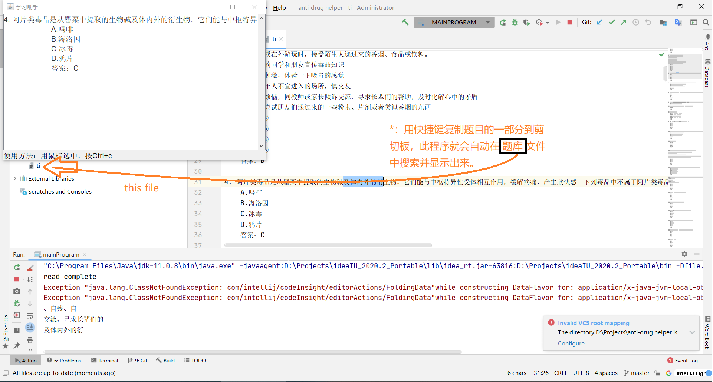Click Git Rollback undo icon
Screen dimensions: 713x382
[648, 22]
